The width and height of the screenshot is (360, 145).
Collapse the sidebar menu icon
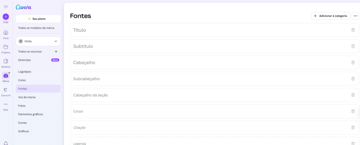[x=6, y=7]
